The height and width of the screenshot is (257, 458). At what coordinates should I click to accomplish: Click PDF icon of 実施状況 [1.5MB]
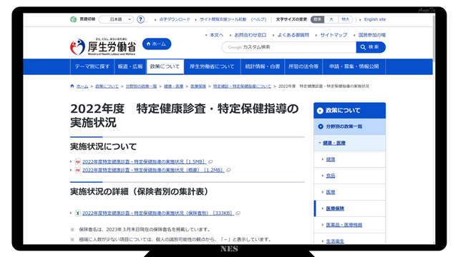point(78,162)
